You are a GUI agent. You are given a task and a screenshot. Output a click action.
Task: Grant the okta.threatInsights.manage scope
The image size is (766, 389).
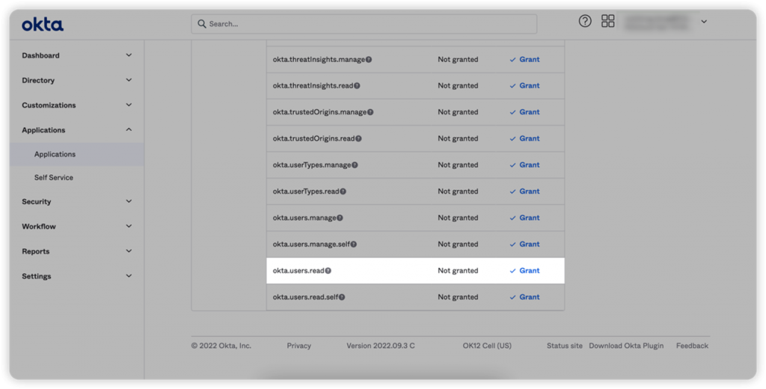pos(524,60)
